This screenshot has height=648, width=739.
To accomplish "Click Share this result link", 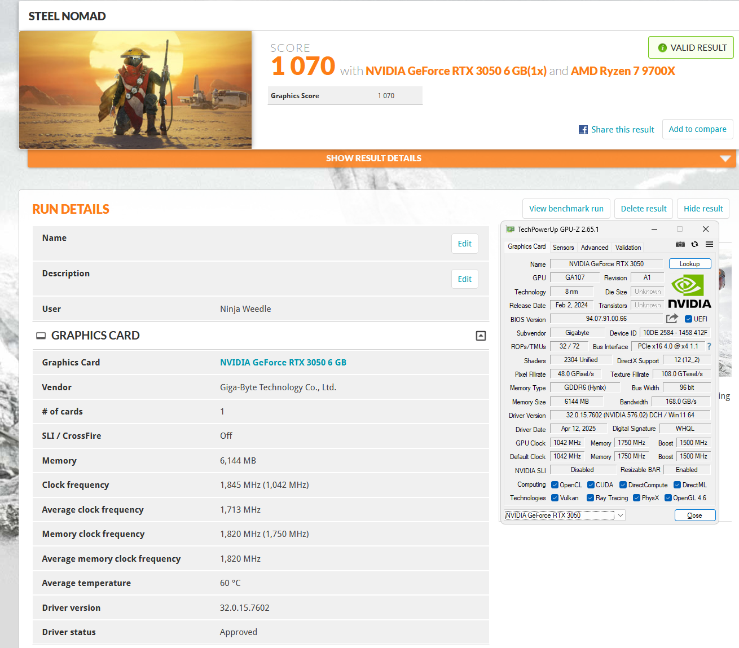I will [623, 130].
